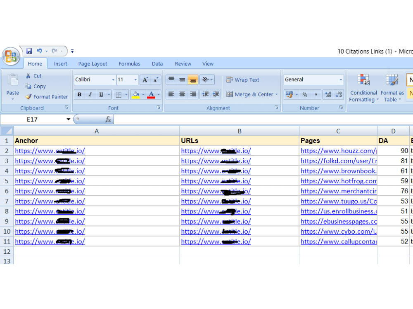The height and width of the screenshot is (309, 413).
Task: Open Format as Table gallery
Action: [x=392, y=88]
